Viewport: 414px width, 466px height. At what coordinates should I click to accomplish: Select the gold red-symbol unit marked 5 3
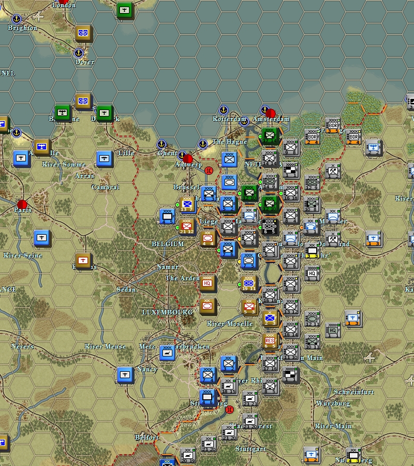(x=249, y=306)
